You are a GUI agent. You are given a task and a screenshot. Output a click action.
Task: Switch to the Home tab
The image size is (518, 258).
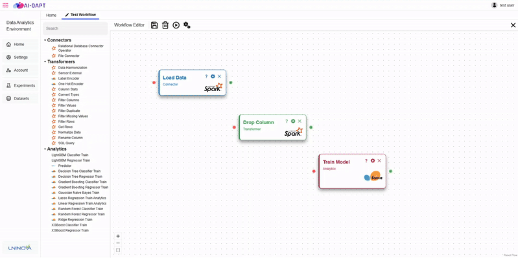(51, 15)
